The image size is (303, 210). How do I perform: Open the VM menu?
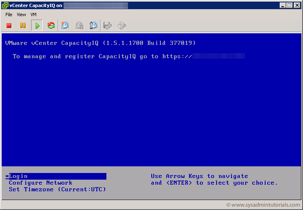(x=33, y=15)
